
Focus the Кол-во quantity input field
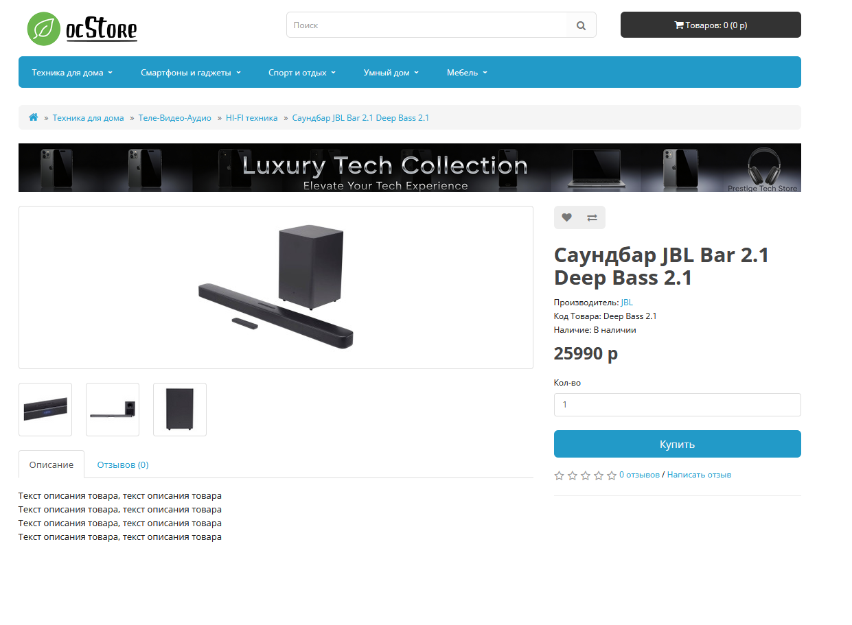[677, 405]
